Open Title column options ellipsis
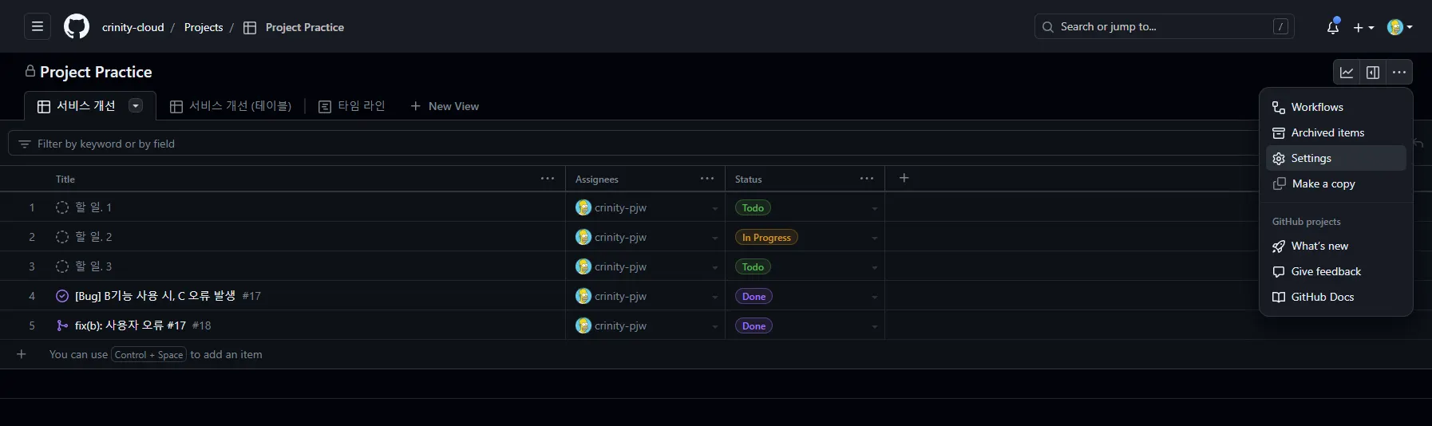The image size is (1432, 426). click(x=548, y=179)
